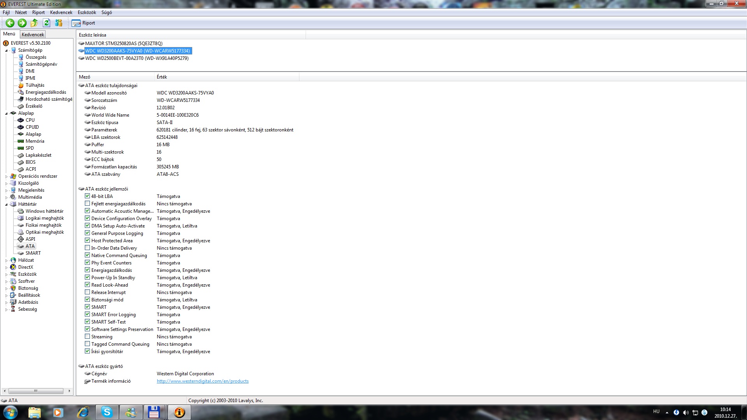
Task: Select the ASPI tree icon
Action: click(x=21, y=239)
